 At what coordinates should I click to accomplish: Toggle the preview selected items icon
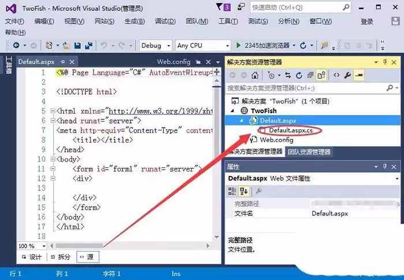359,75
